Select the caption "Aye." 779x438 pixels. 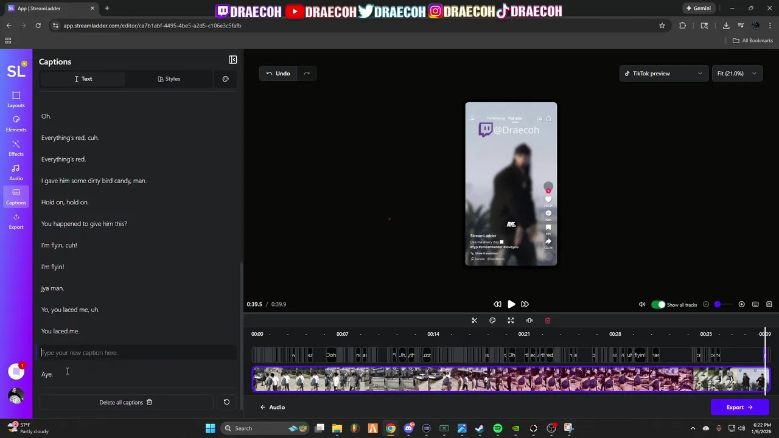47,375
